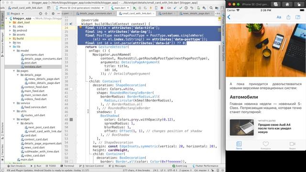
Task: Hide the Project panel with the minus icon
Action: (x=58, y=14)
